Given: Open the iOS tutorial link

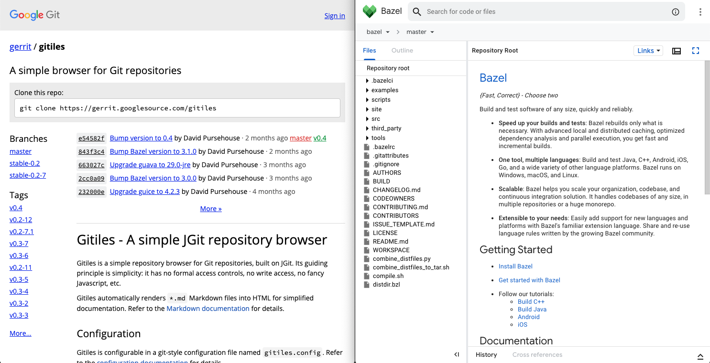Looking at the screenshot, I should tap(523, 325).
